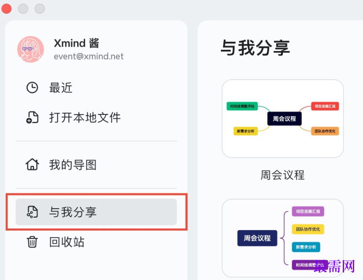Click the clock icon beside 最近
The width and height of the screenshot is (363, 280).
32,88
